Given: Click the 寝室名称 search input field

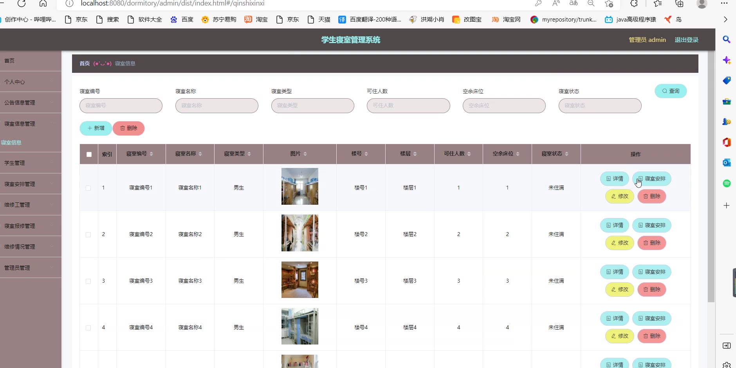Looking at the screenshot, I should (x=216, y=106).
